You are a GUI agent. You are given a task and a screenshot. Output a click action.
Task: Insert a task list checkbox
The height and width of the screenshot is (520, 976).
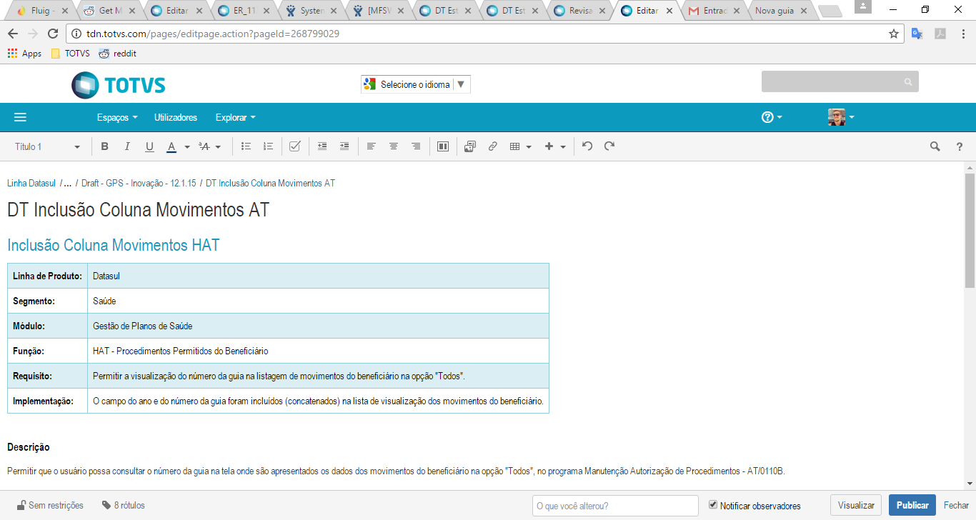(294, 146)
